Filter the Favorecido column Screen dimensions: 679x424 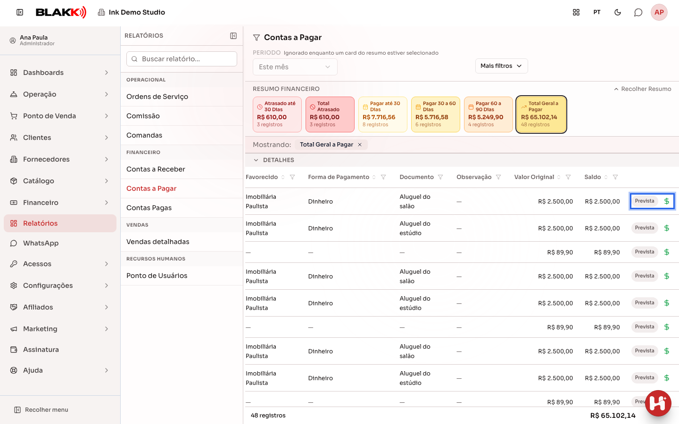292,177
